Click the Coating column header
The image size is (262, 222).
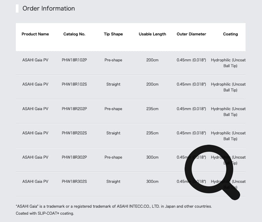(x=231, y=34)
